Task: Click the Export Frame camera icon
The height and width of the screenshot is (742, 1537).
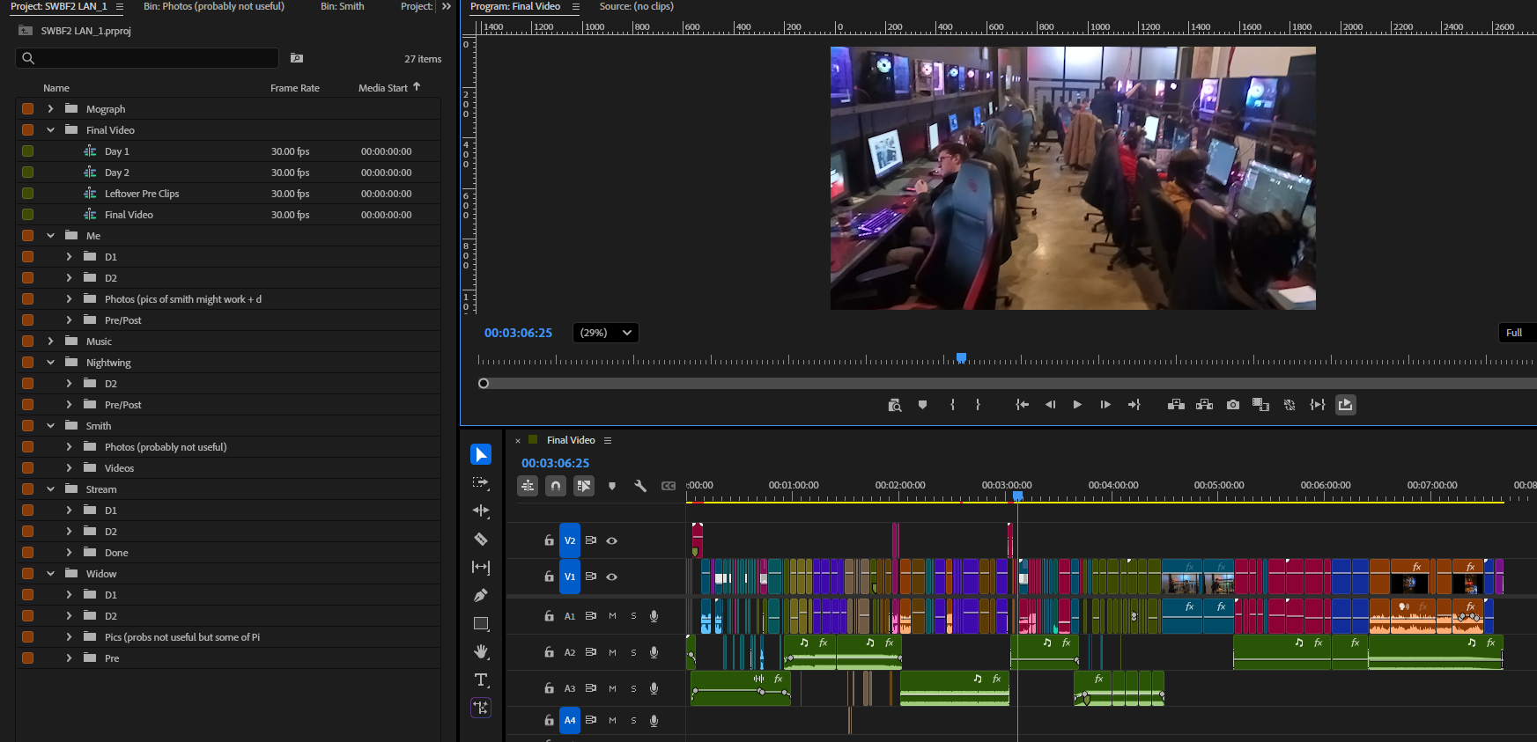Action: pos(1233,405)
